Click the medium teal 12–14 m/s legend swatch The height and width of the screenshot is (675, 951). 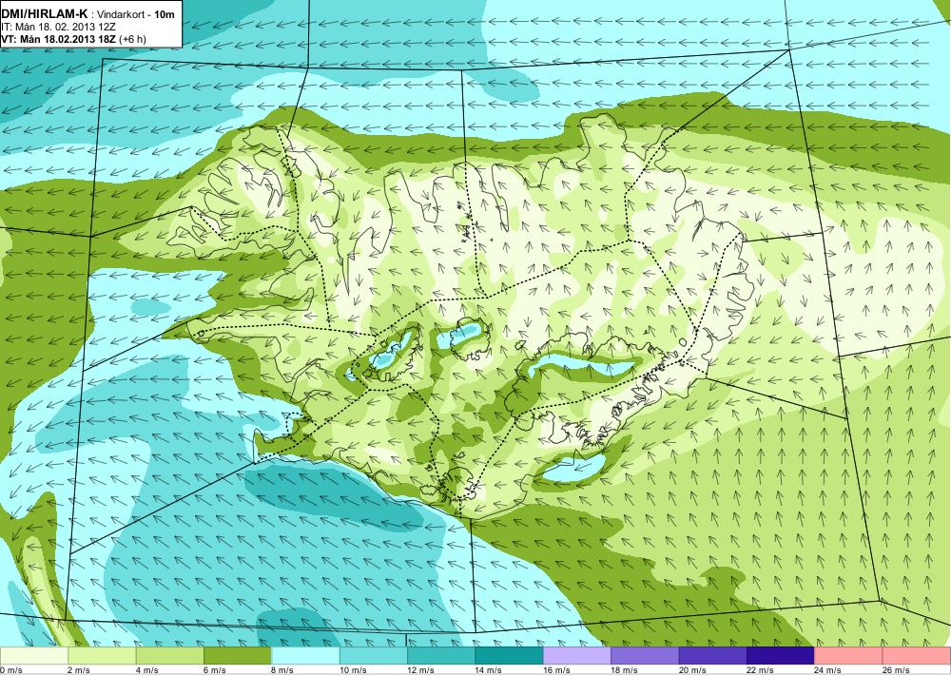441,656
